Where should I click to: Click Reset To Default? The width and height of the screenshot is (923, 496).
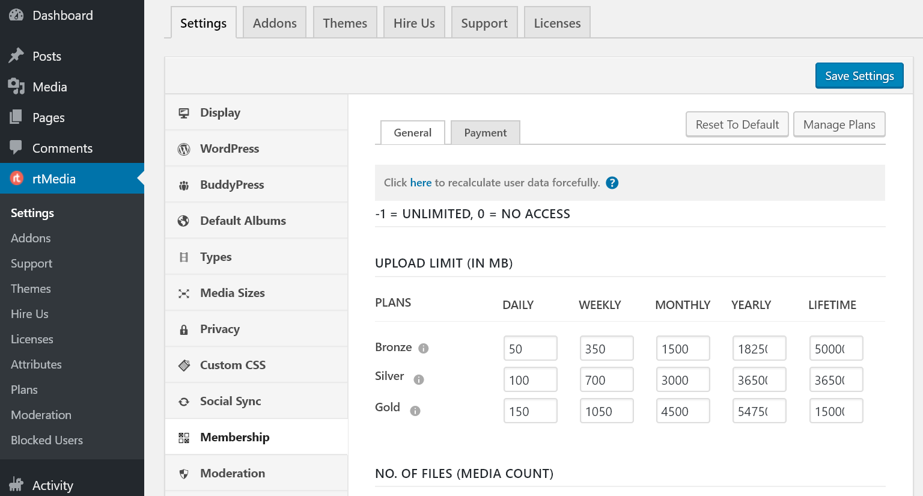tap(737, 124)
